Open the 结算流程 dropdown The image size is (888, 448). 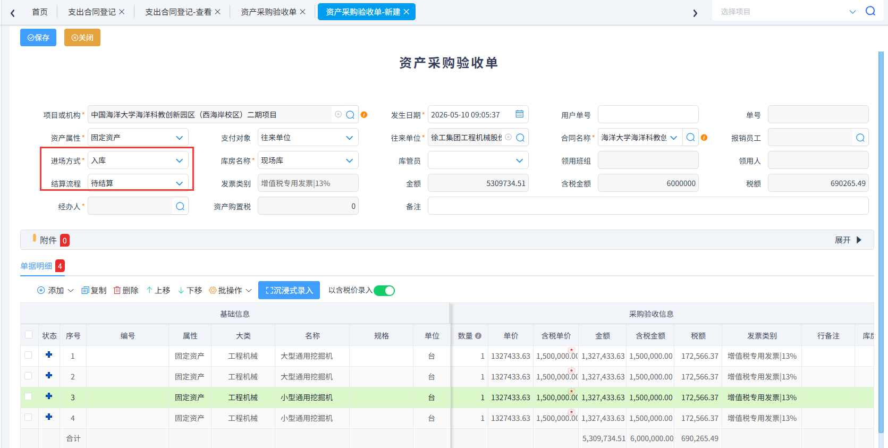tap(138, 183)
